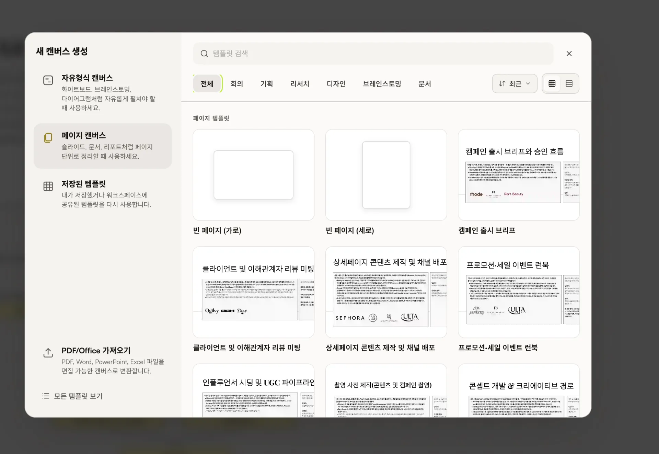Screen dimensions: 659x454
Task: Click the 빈 페이지 (세로) caption
Action: pyautogui.click(x=350, y=230)
